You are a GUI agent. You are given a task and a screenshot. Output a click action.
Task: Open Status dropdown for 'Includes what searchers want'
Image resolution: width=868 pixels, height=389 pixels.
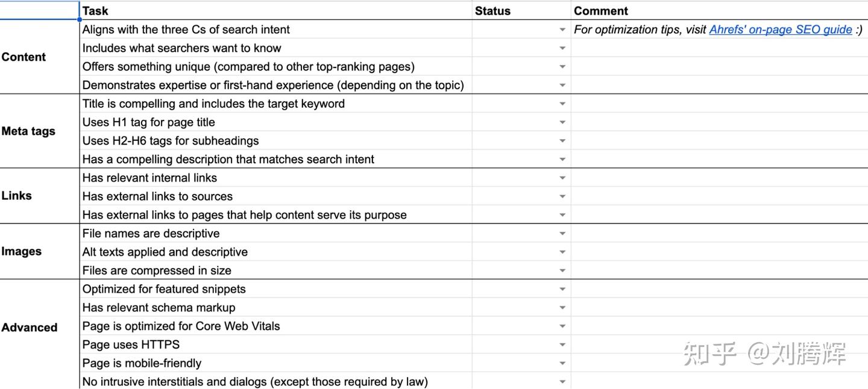coord(562,48)
